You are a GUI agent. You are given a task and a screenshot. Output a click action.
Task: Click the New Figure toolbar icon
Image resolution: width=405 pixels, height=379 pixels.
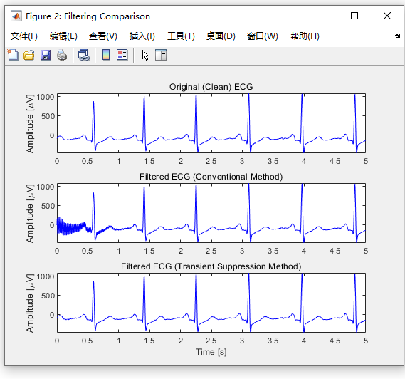point(13,55)
